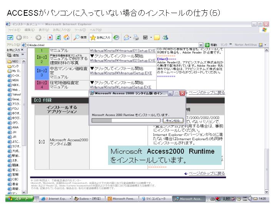Image resolution: width=277 pixels, height=208 pixels.
Task: Go to the Home page icon
Action: (67, 37)
